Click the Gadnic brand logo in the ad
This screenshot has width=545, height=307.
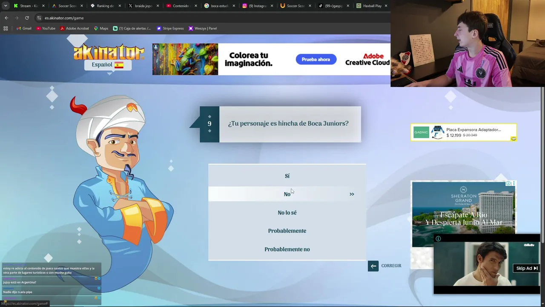click(421, 132)
